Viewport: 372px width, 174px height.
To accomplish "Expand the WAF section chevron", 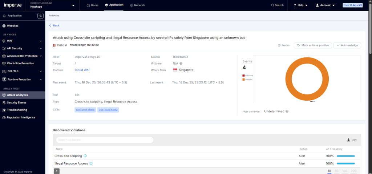I will click(41, 41).
